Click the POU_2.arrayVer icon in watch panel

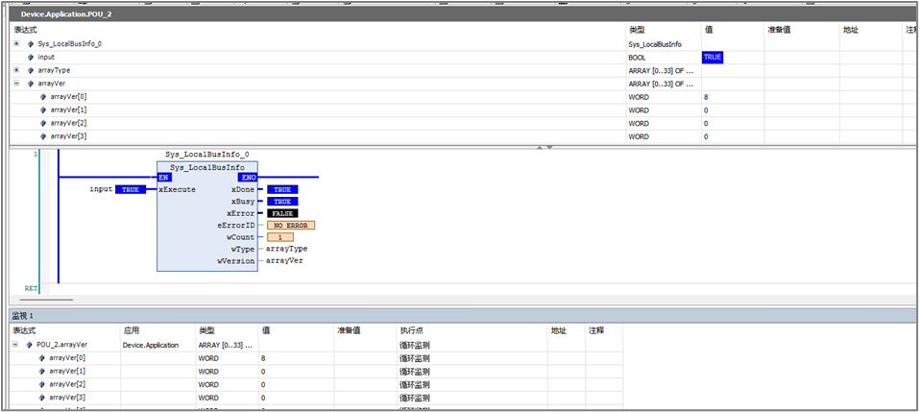(x=30, y=345)
